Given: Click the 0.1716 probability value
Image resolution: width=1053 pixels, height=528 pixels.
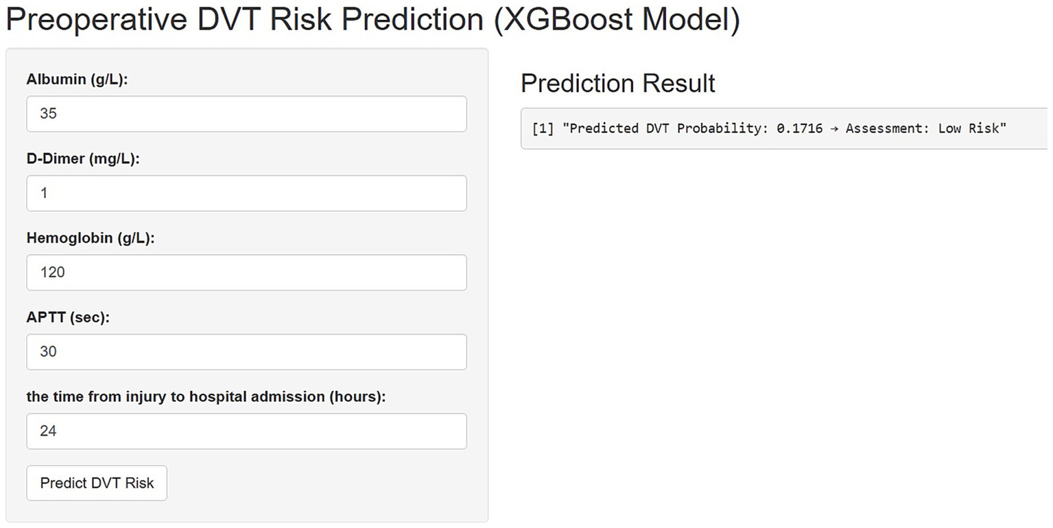Looking at the screenshot, I should pos(799,128).
